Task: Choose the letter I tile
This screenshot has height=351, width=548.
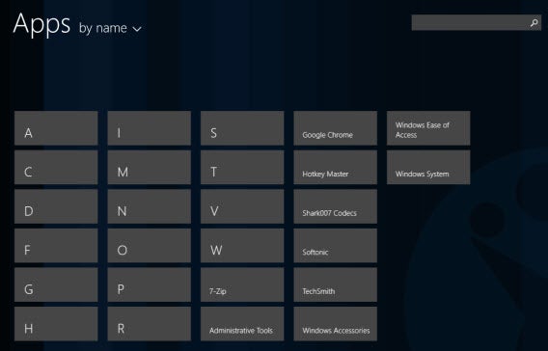Action: tap(150, 128)
